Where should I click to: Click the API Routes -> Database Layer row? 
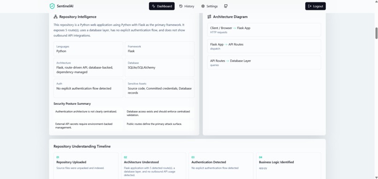pos(264,62)
